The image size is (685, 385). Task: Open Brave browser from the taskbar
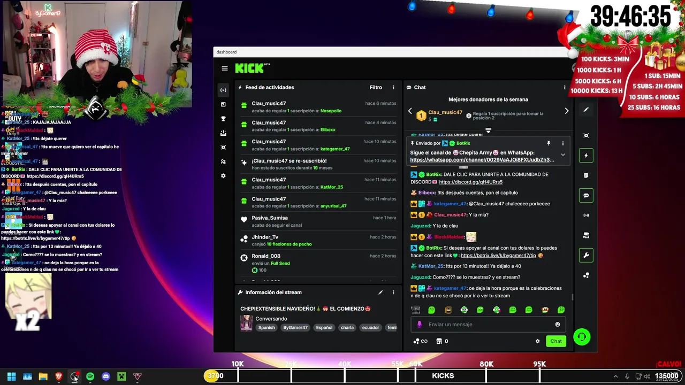(59, 376)
